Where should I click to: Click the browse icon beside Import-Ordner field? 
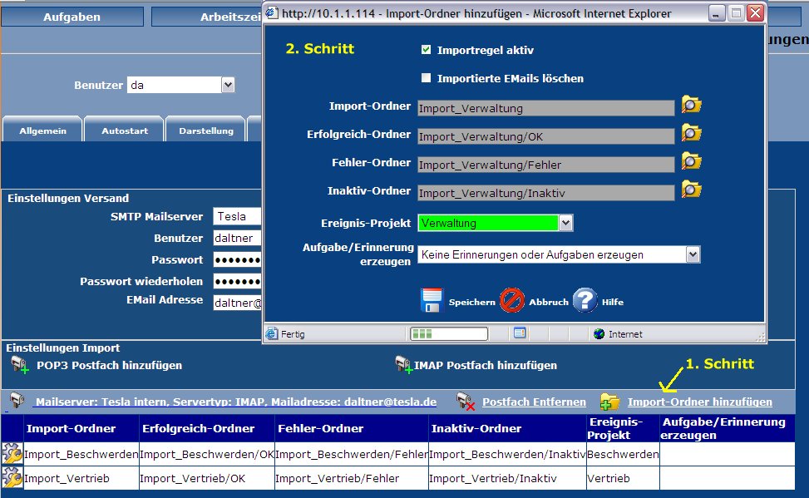click(691, 105)
